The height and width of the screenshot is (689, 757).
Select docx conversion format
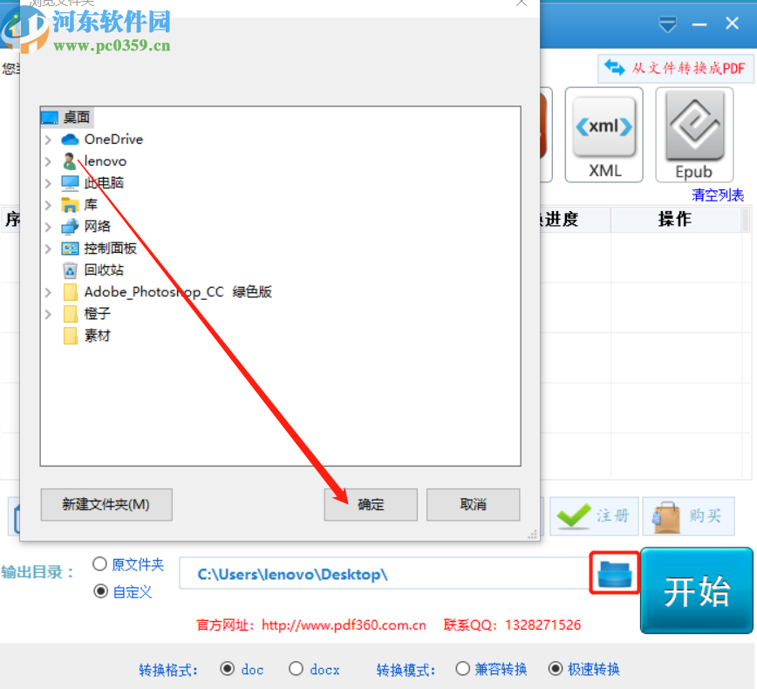(x=296, y=669)
